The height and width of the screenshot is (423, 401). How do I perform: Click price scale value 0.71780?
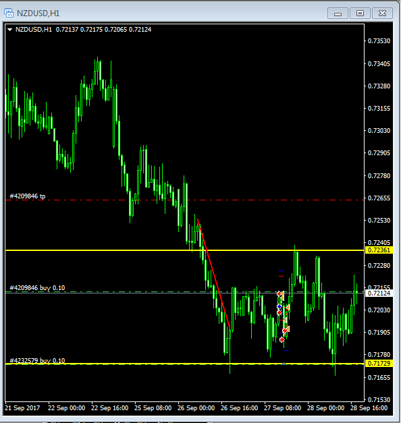[x=379, y=354]
